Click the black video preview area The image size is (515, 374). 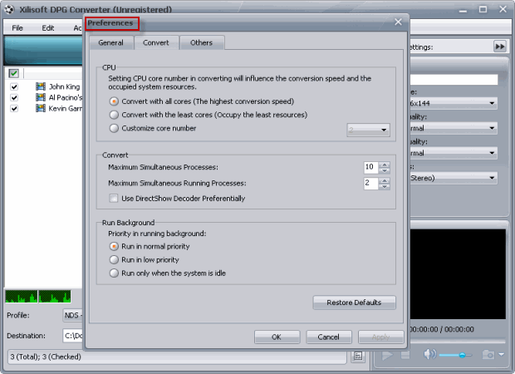coord(458,274)
